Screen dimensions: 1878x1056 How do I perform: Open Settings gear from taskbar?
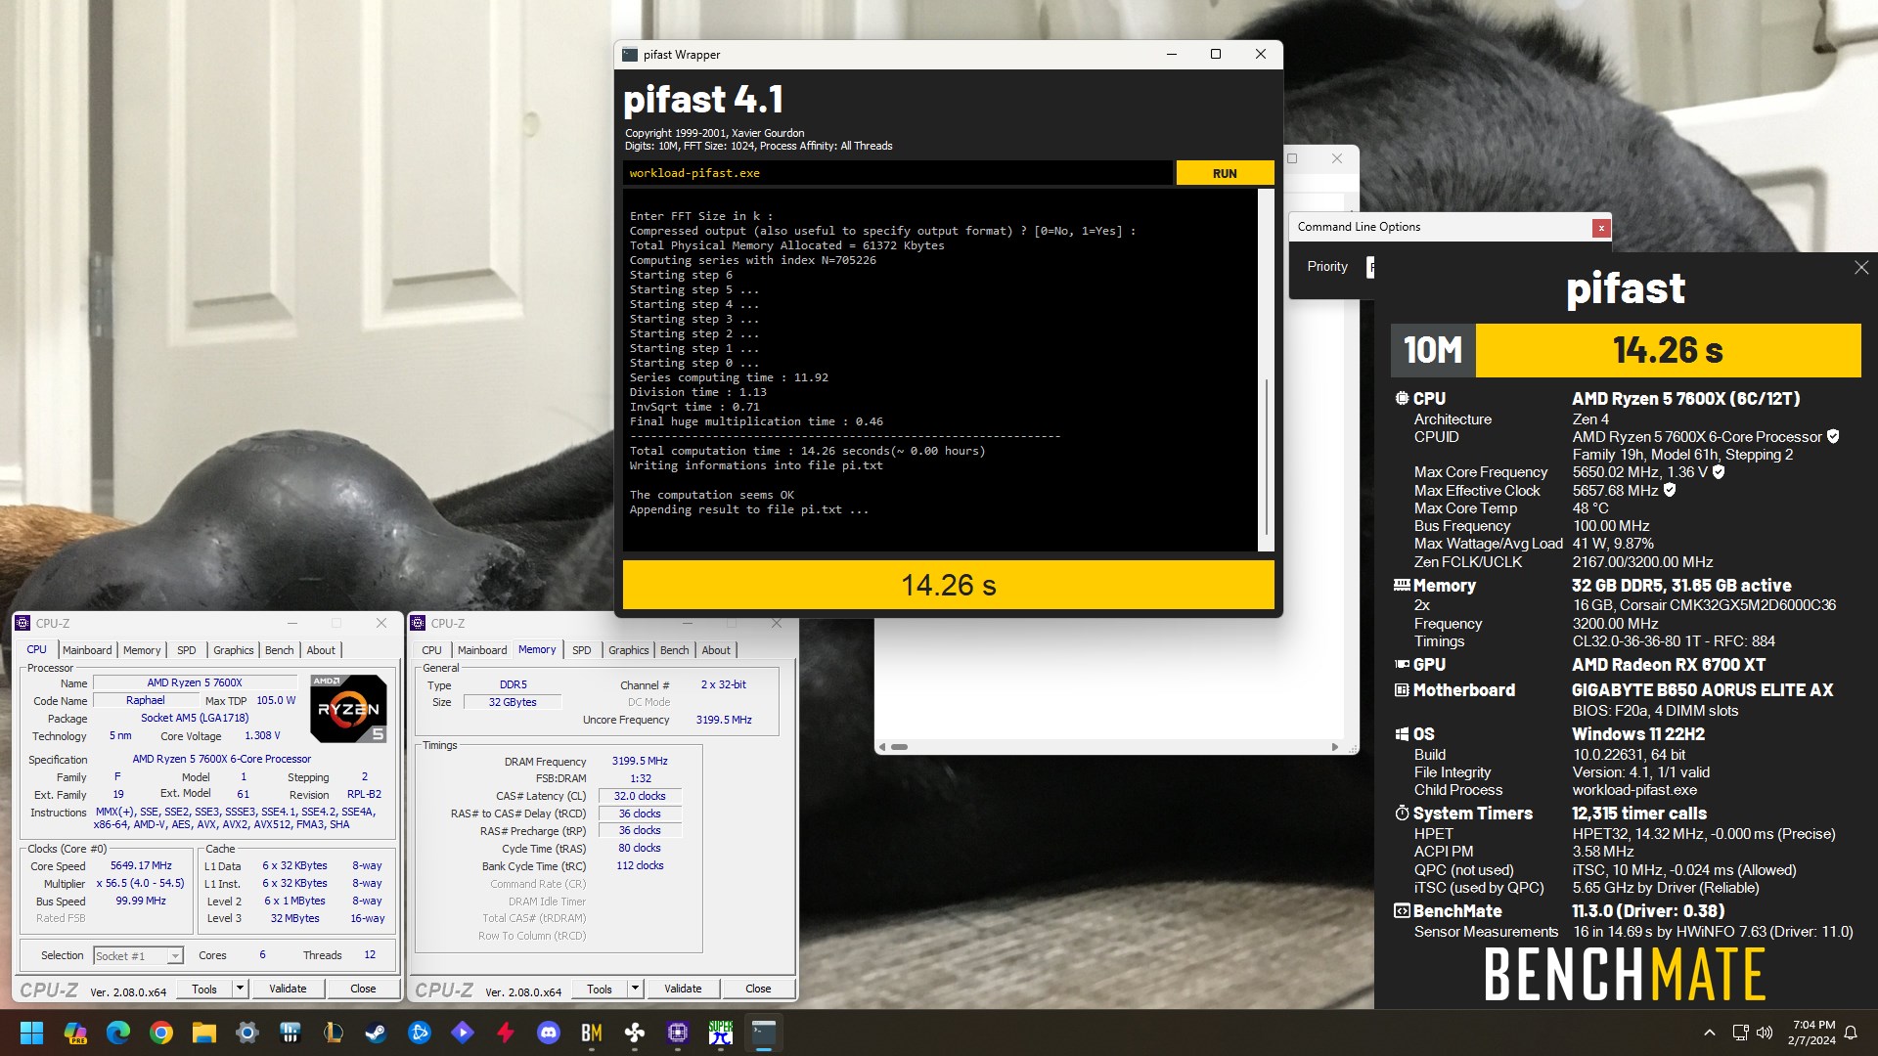click(246, 1033)
